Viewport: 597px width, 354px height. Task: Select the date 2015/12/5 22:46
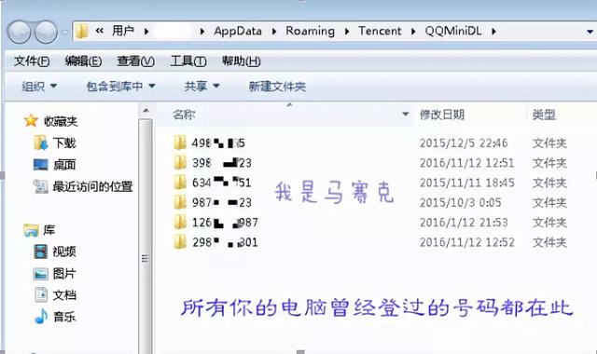[x=464, y=143]
